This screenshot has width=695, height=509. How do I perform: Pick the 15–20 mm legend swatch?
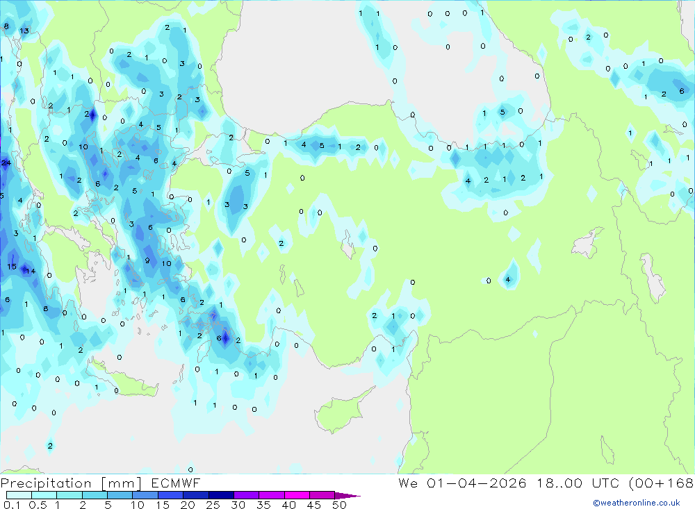170,495
